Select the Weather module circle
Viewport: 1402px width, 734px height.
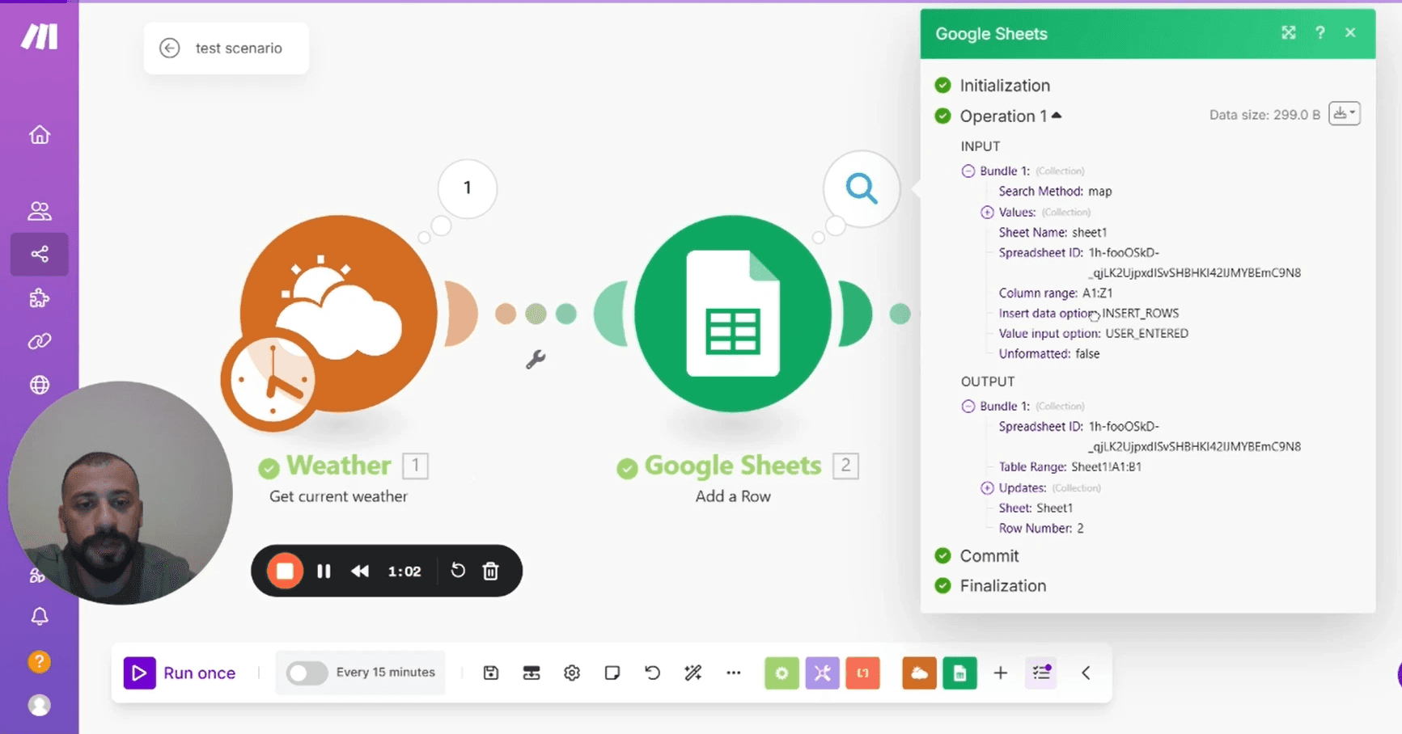(339, 314)
